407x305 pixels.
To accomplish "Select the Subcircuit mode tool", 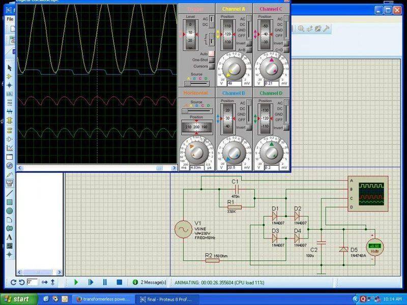I will point(10,120).
